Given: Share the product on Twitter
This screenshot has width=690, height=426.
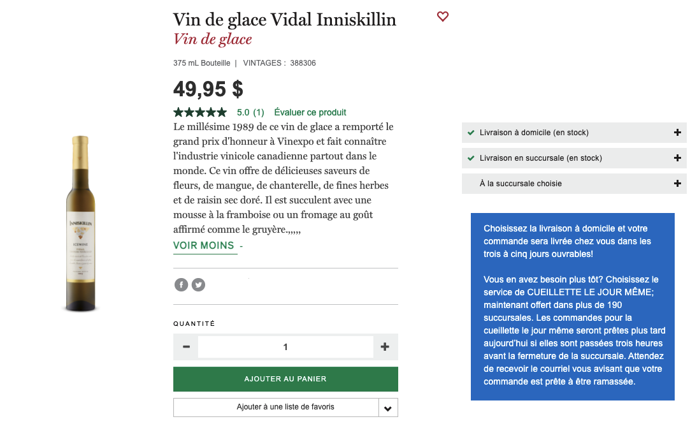Looking at the screenshot, I should (x=198, y=284).
